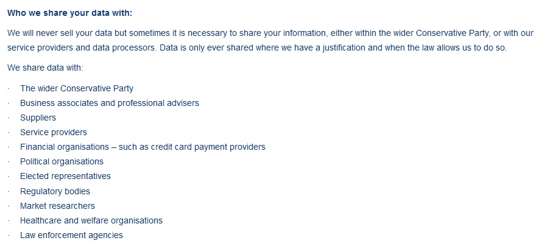545x246 pixels.
Task: Click the 'Service providers' list item
Action: pyautogui.click(x=54, y=132)
